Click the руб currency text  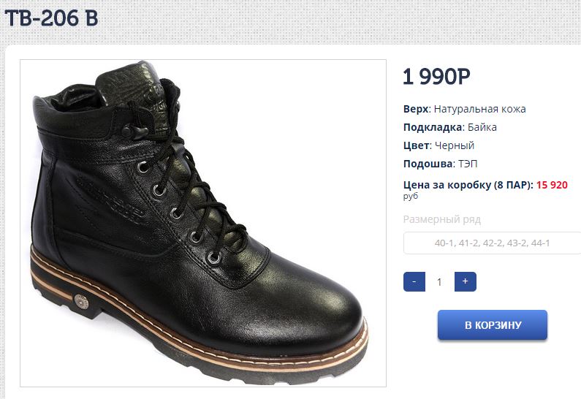pos(411,196)
